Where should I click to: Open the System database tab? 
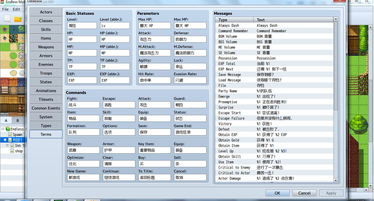[x=46, y=117]
